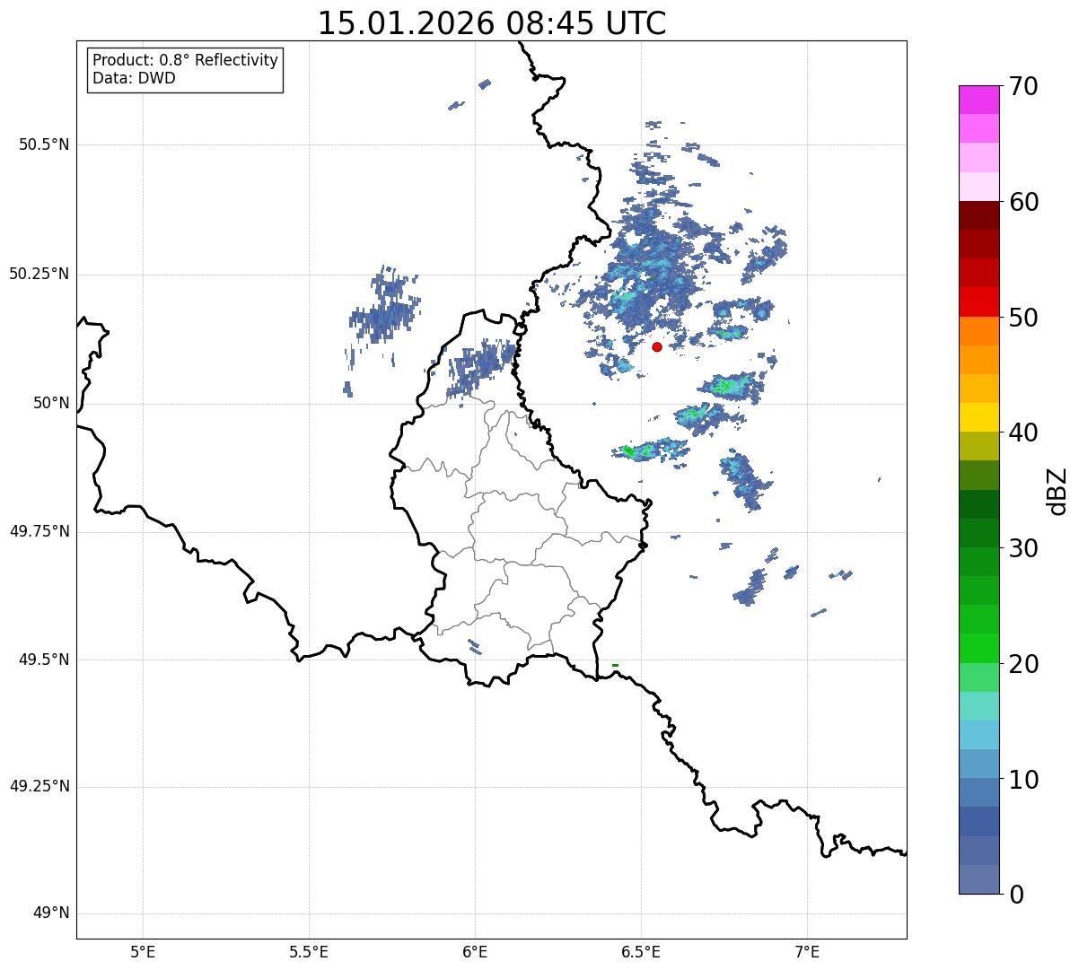Click the 5°E longitude label
This screenshot has height=970, width=1079.
click(x=143, y=952)
